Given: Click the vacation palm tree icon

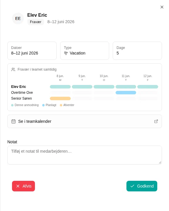Looking at the screenshot, I should coord(66,53).
